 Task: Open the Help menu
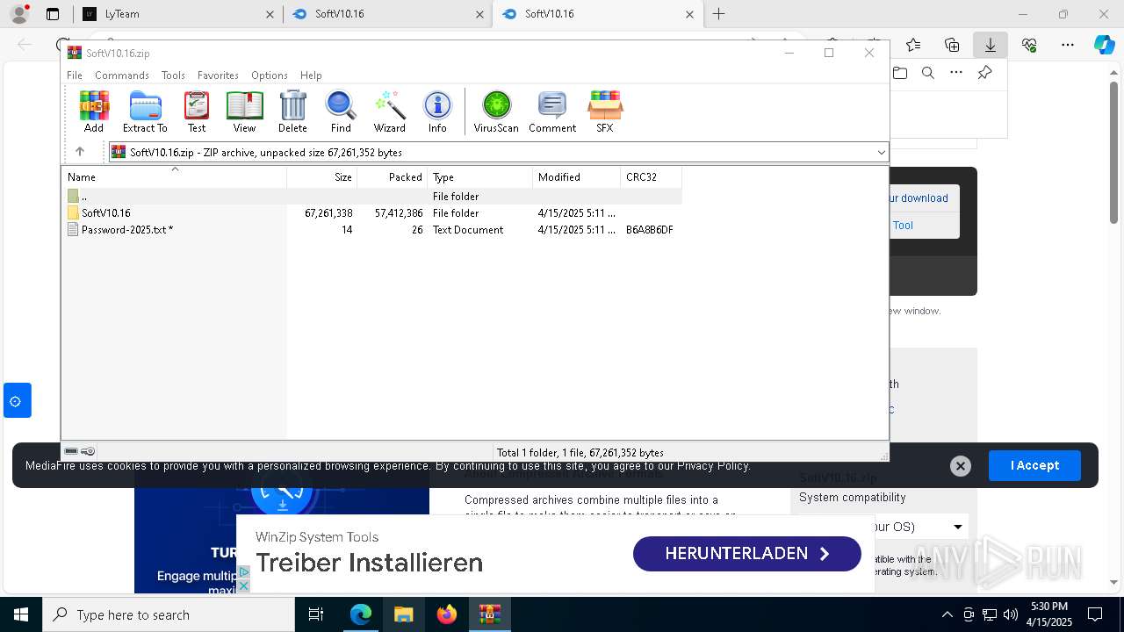pyautogui.click(x=311, y=75)
